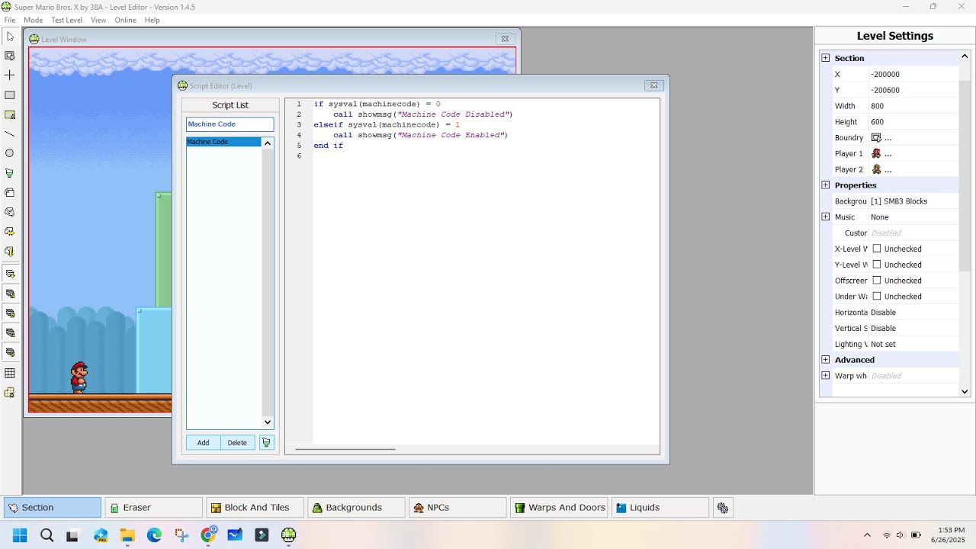The width and height of the screenshot is (976, 549).
Task: Switch to the Liquids tab
Action: click(660, 508)
